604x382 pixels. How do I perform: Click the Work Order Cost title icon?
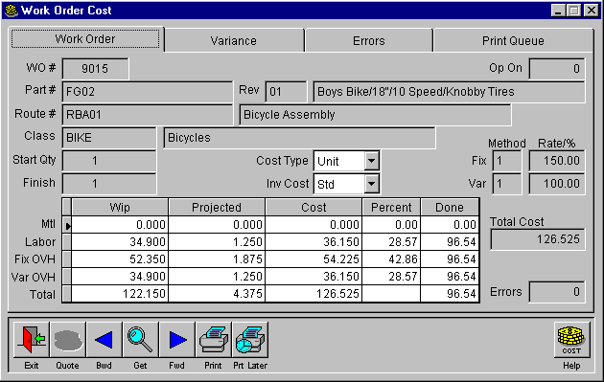12,11
